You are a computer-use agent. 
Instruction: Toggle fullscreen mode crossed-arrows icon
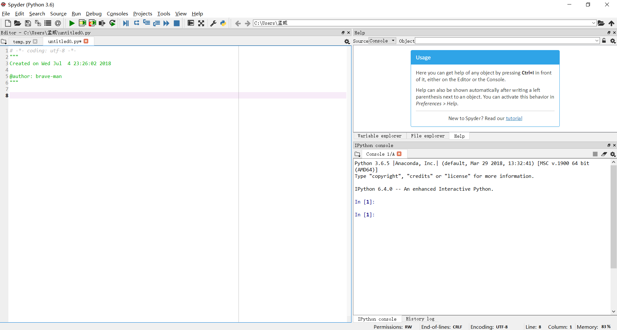(x=201, y=23)
